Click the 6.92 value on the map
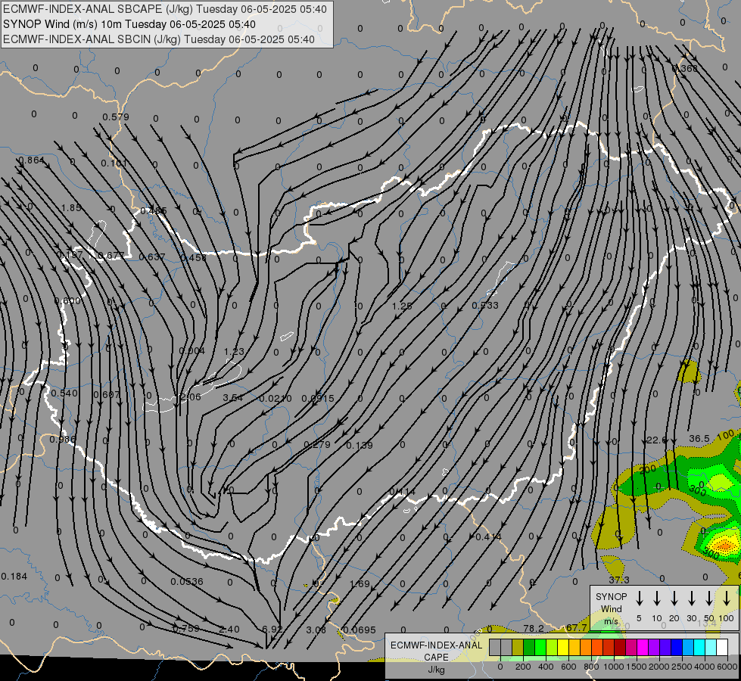741x681 pixels. [x=272, y=629]
